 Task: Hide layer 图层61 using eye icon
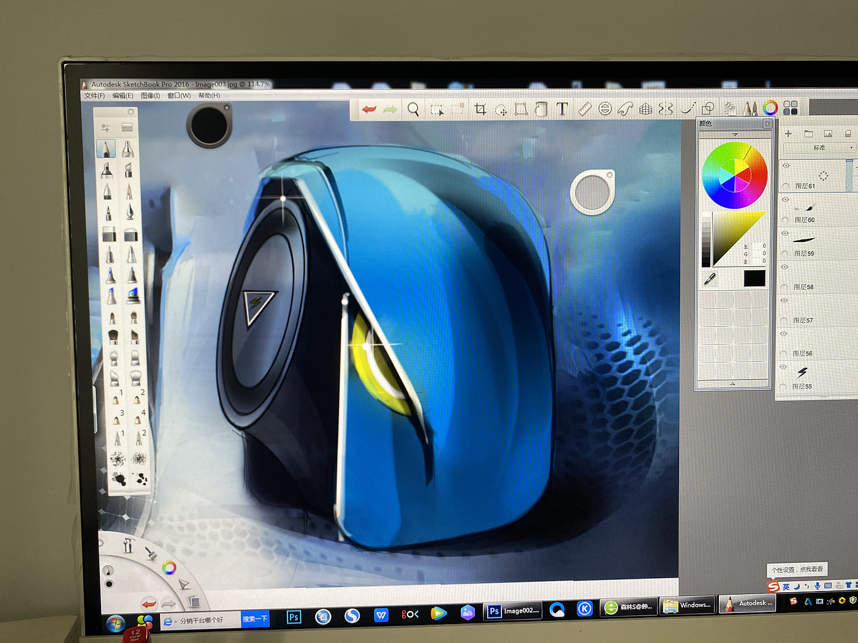pyautogui.click(x=786, y=165)
